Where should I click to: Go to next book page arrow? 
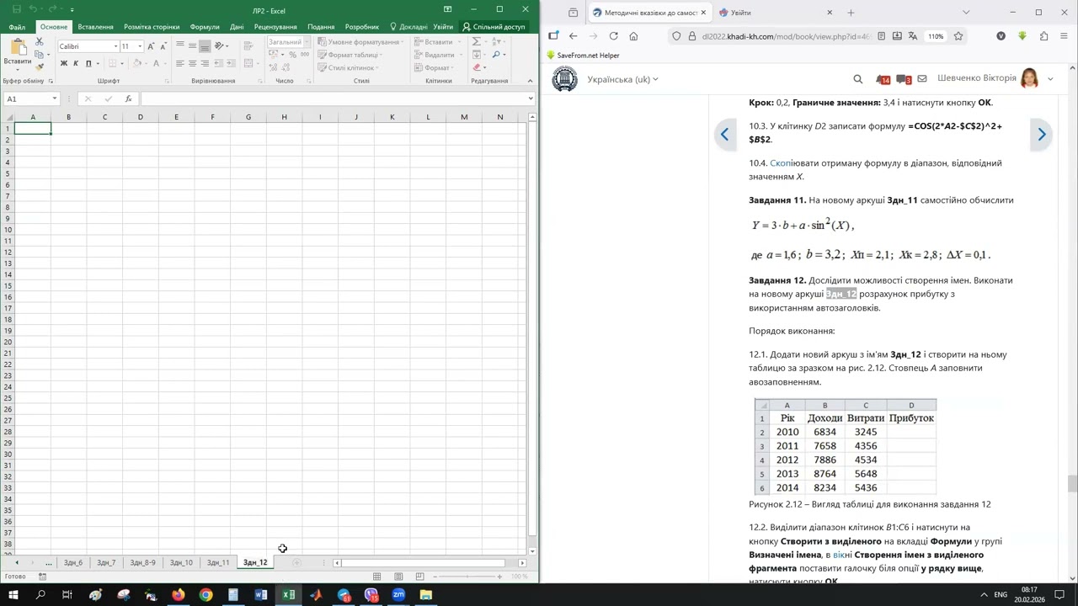1041,135
